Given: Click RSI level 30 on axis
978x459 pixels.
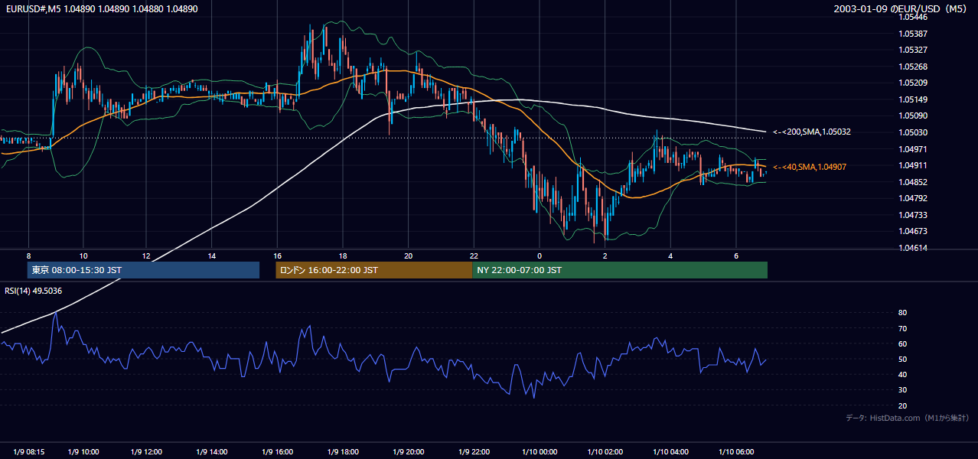Looking at the screenshot, I should (x=902, y=390).
